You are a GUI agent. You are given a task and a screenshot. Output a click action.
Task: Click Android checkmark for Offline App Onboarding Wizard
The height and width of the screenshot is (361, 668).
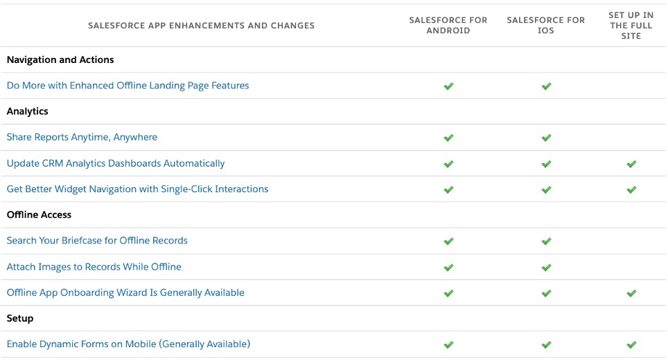coord(448,293)
